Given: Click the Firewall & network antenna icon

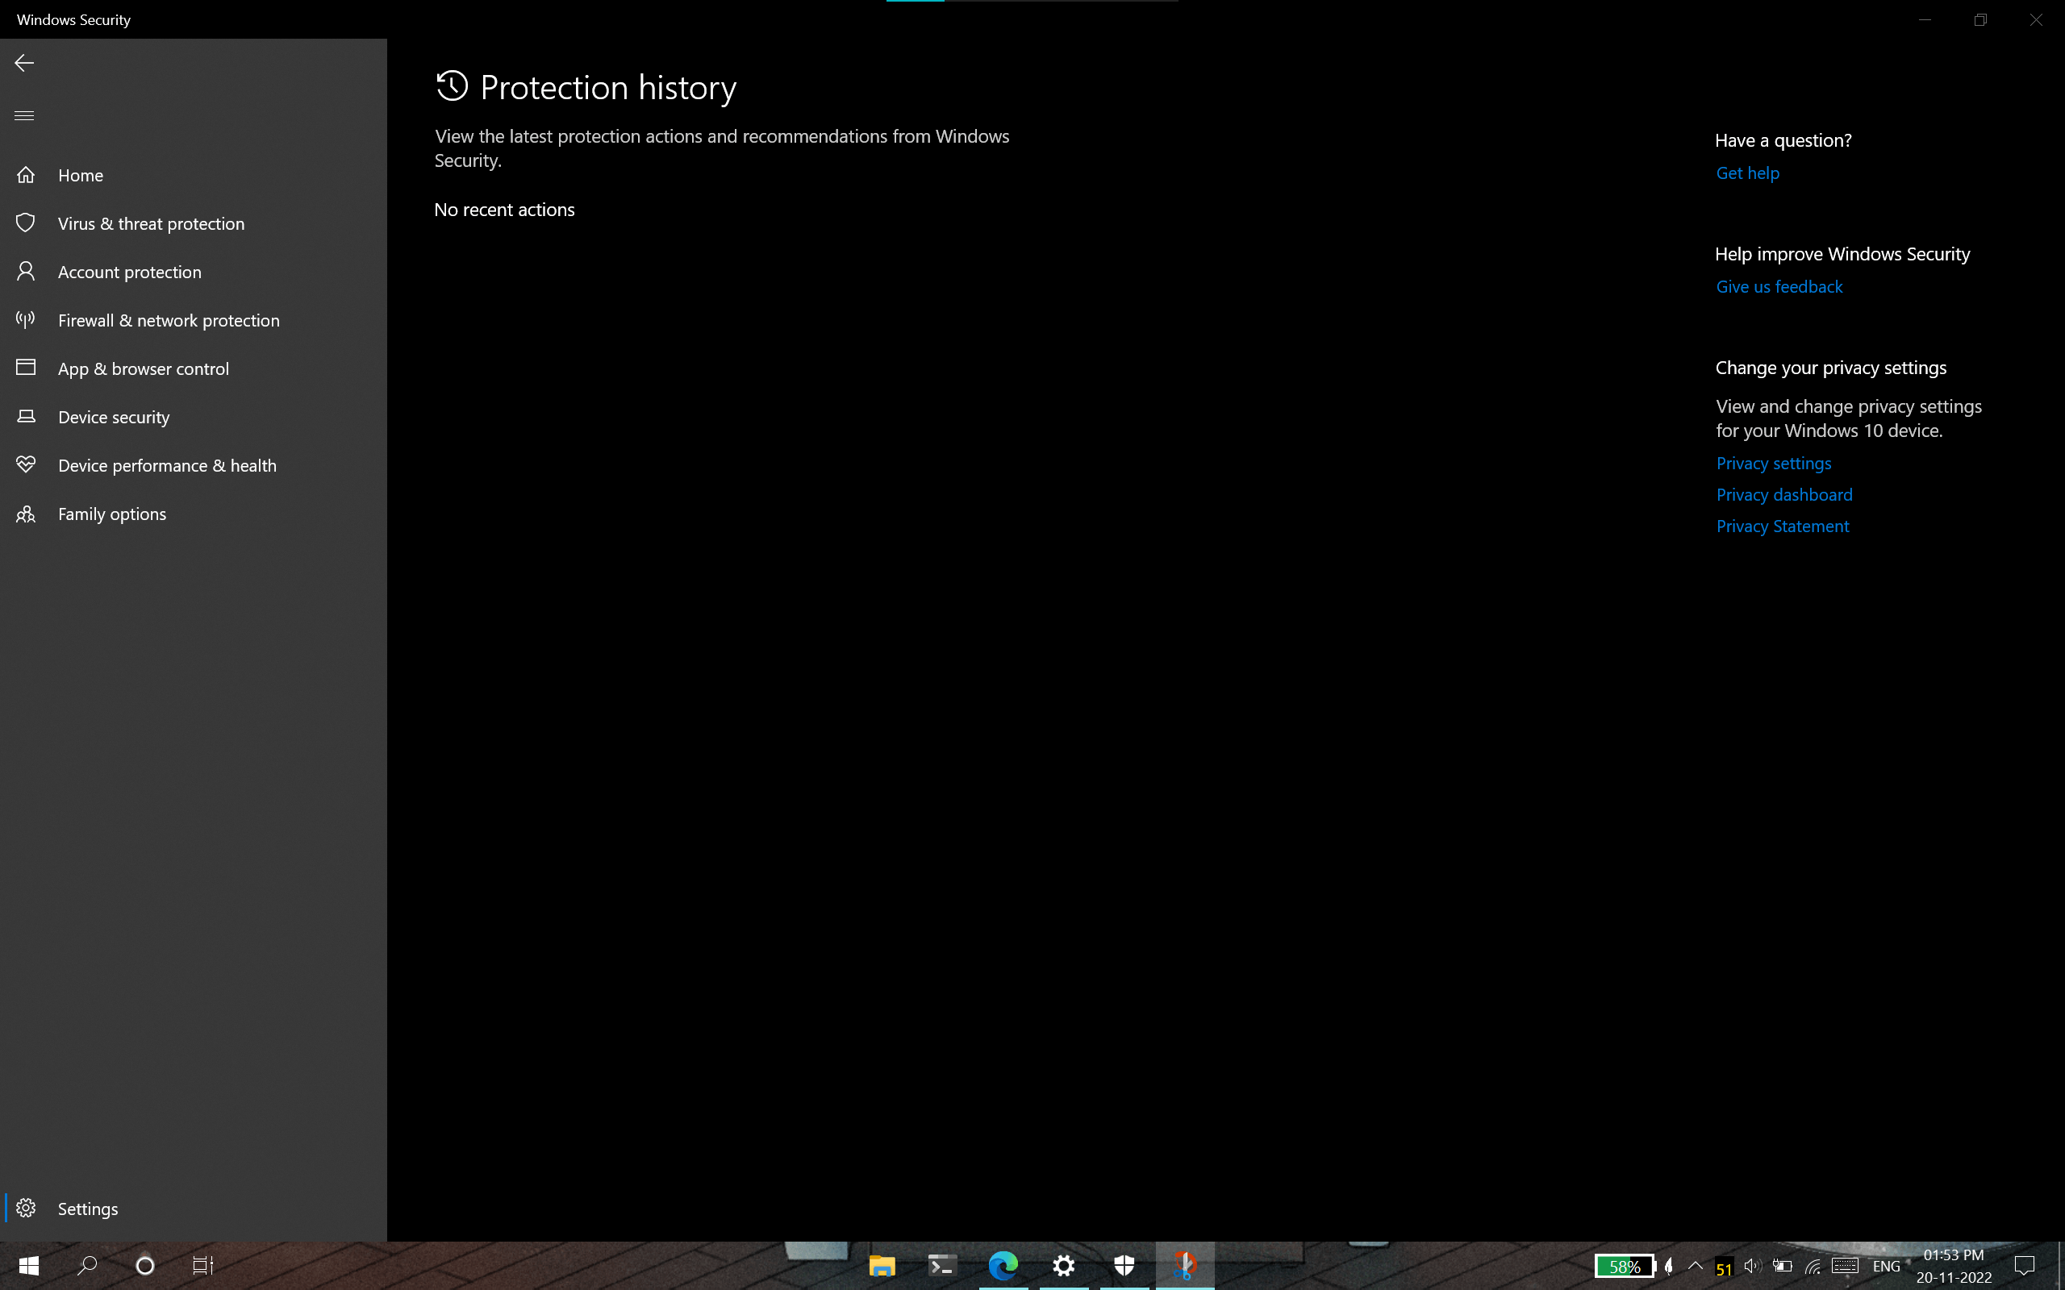Looking at the screenshot, I should (x=26, y=320).
